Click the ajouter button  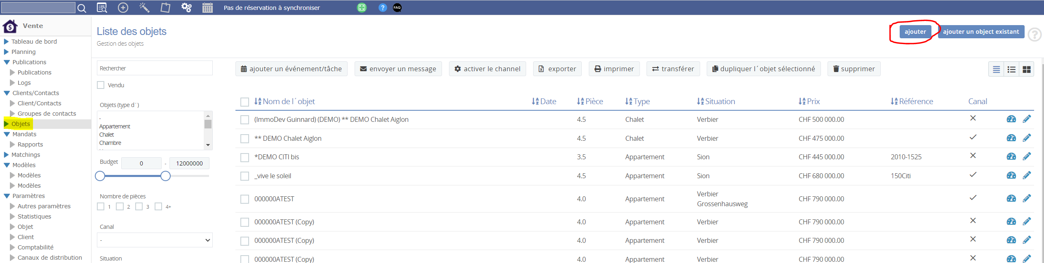pyautogui.click(x=915, y=32)
